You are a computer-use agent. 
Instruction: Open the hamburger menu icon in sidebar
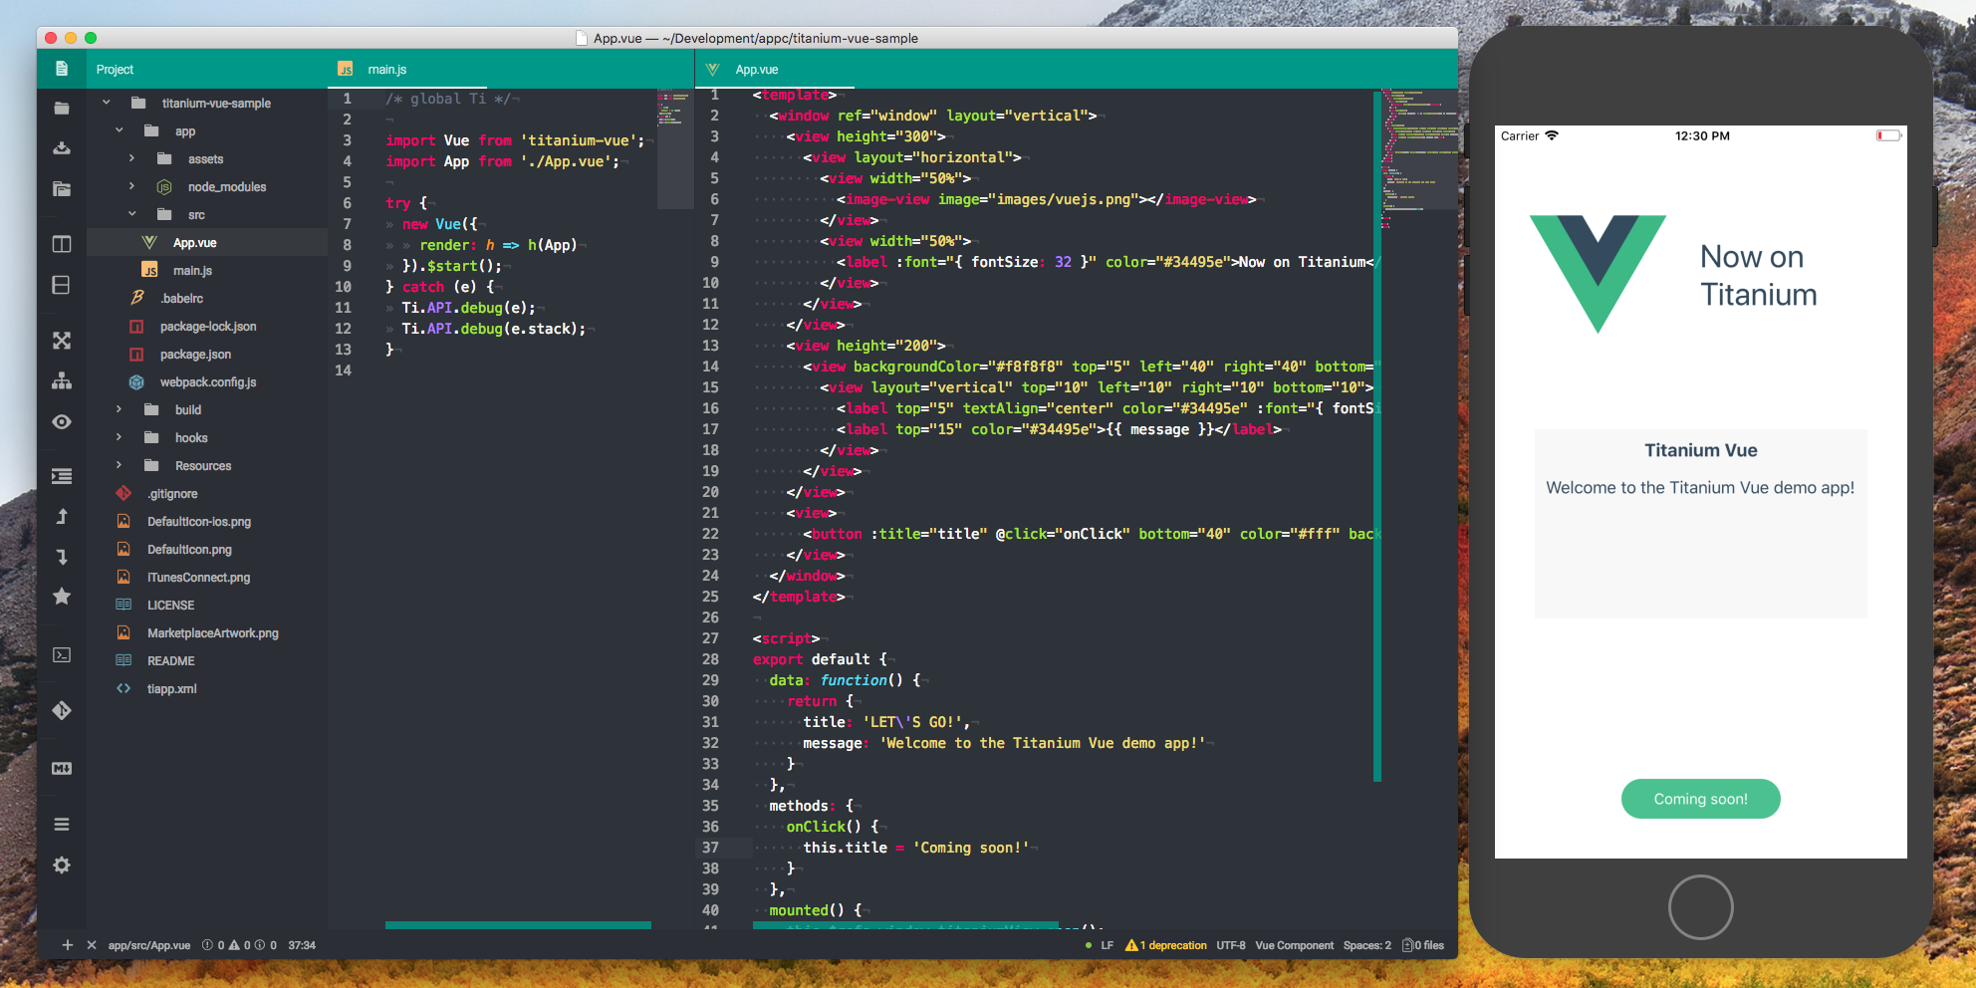(62, 824)
